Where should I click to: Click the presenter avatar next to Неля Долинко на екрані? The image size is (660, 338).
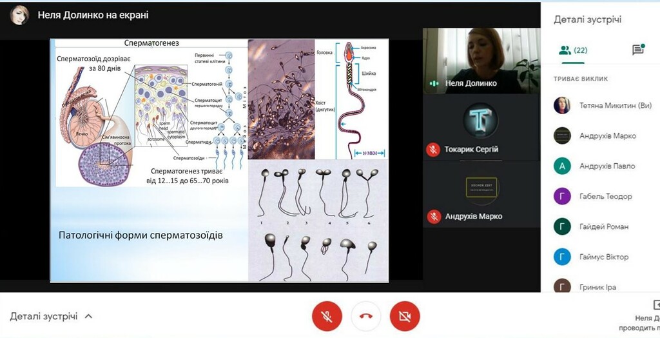(x=19, y=15)
